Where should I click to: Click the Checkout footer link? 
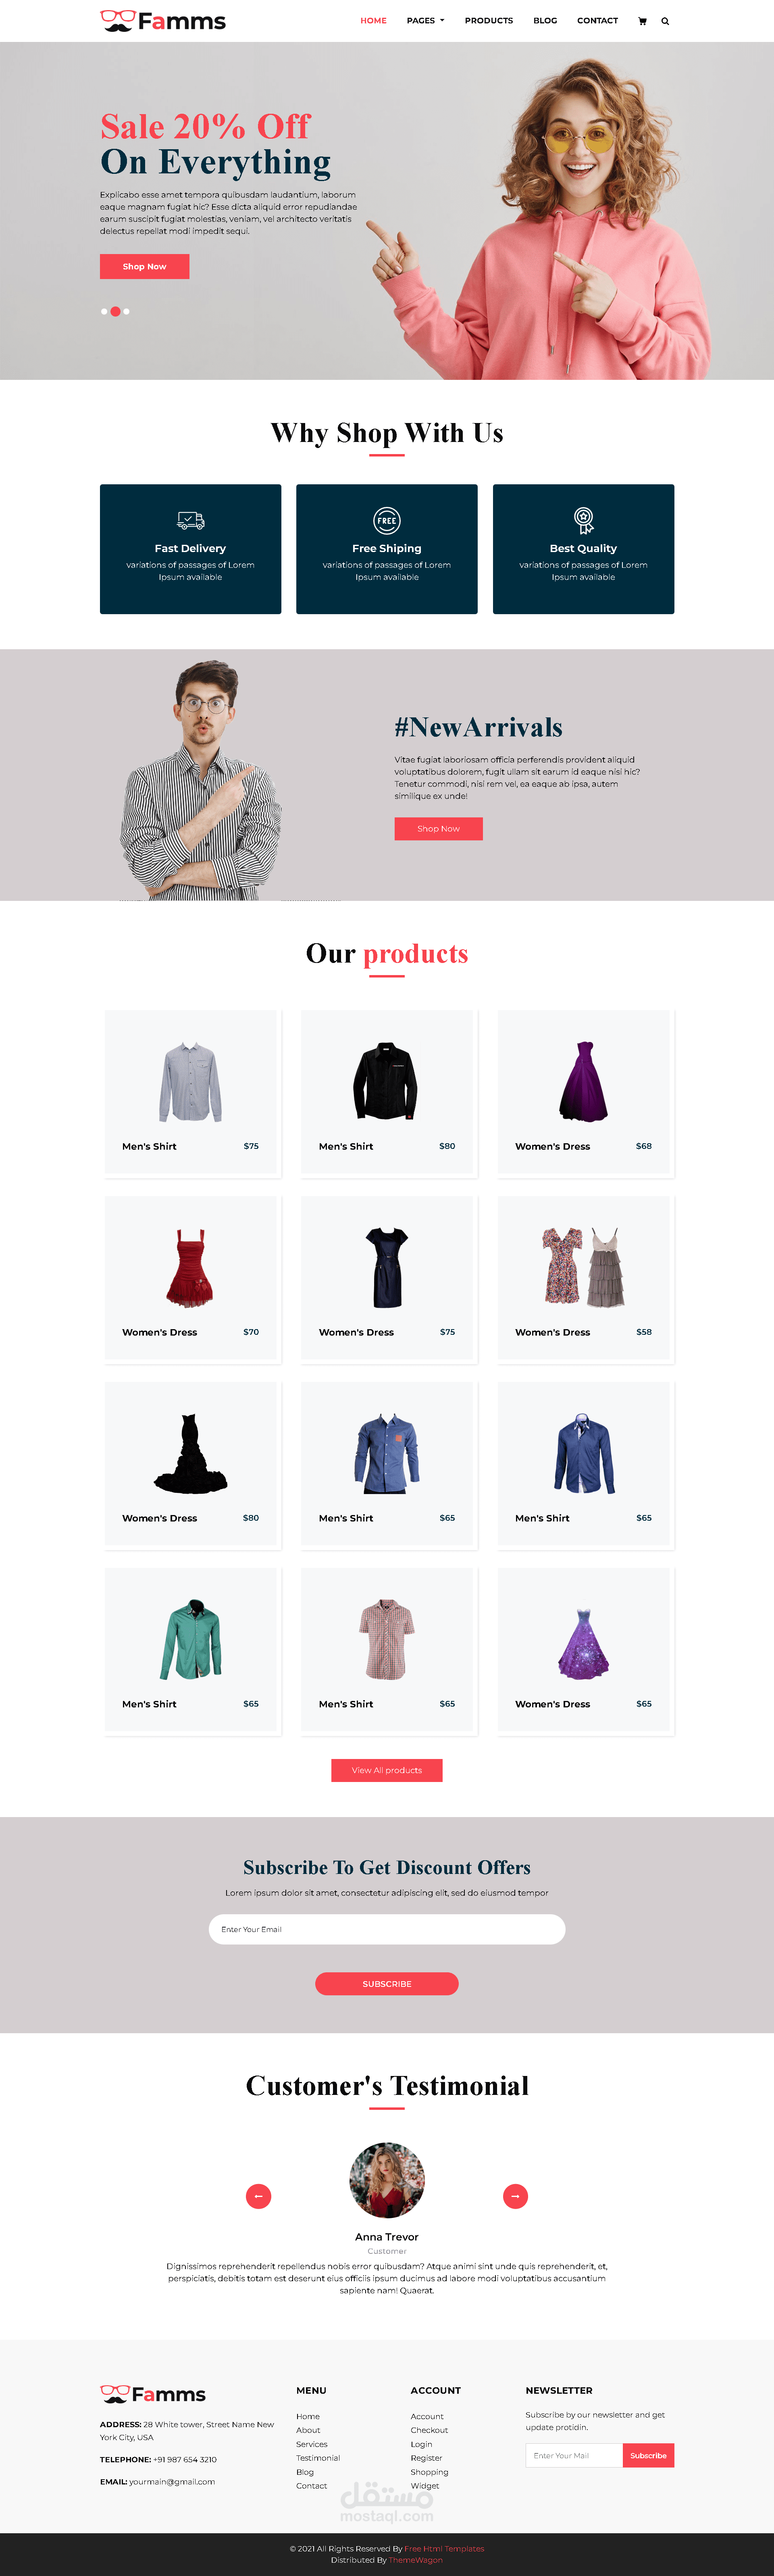[x=429, y=2430]
